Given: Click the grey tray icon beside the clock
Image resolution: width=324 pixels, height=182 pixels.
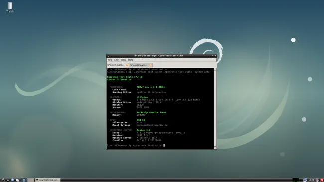Looking at the screenshot, I should click(x=317, y=180).
